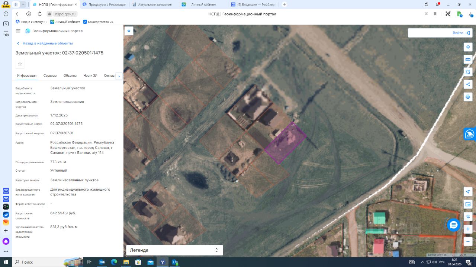The height and width of the screenshot is (267, 476).
Task: Click the Учтенный status value
Action: 59,171
